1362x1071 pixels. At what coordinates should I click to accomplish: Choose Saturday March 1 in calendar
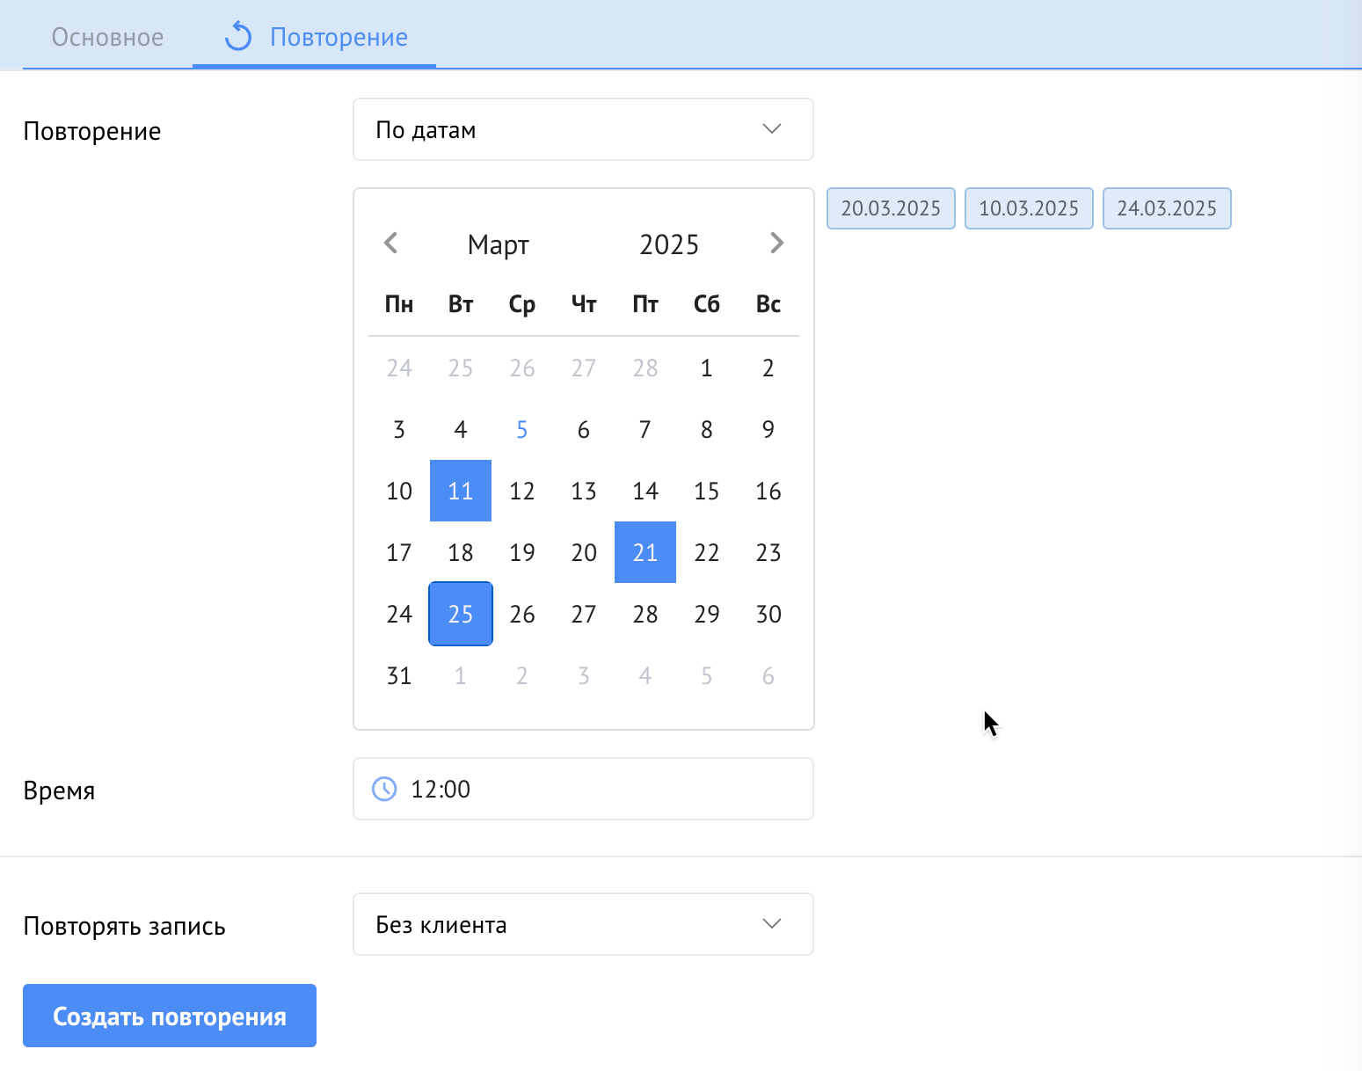(707, 368)
